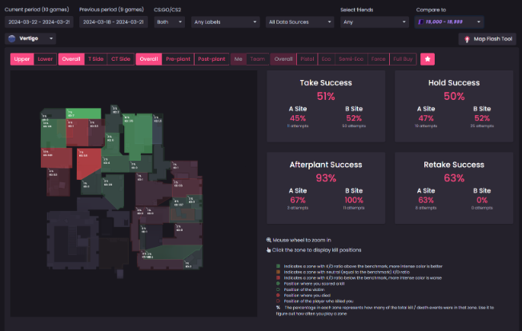The image size is (522, 331).
Task: Click 'Click the zone to display kill positions'
Action: (316, 250)
